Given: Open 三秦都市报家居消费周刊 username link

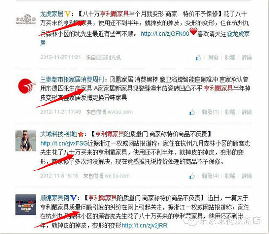Looking at the screenshot, I should [x=72, y=80].
